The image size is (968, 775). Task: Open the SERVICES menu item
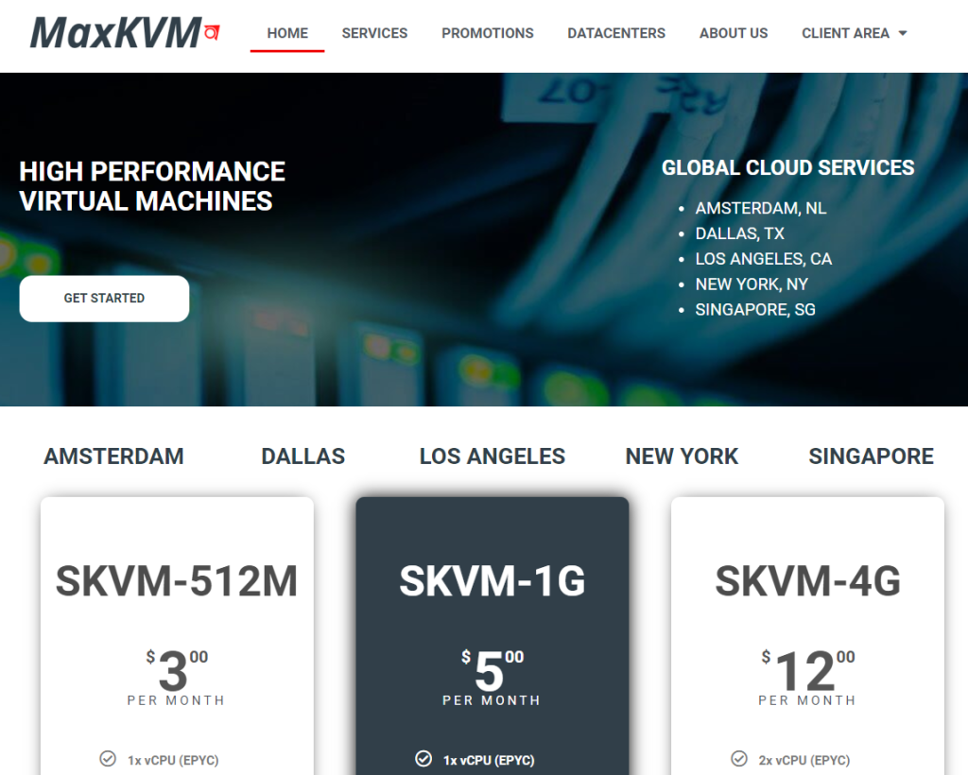click(x=374, y=33)
